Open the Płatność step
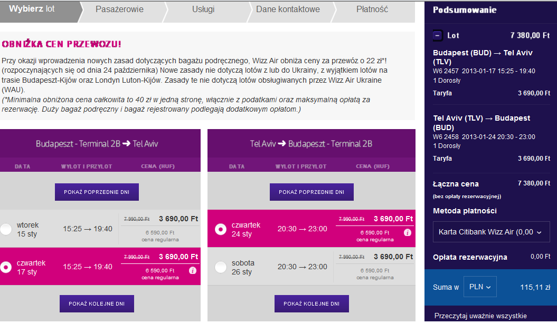This screenshot has height=324, width=557. 372,9
